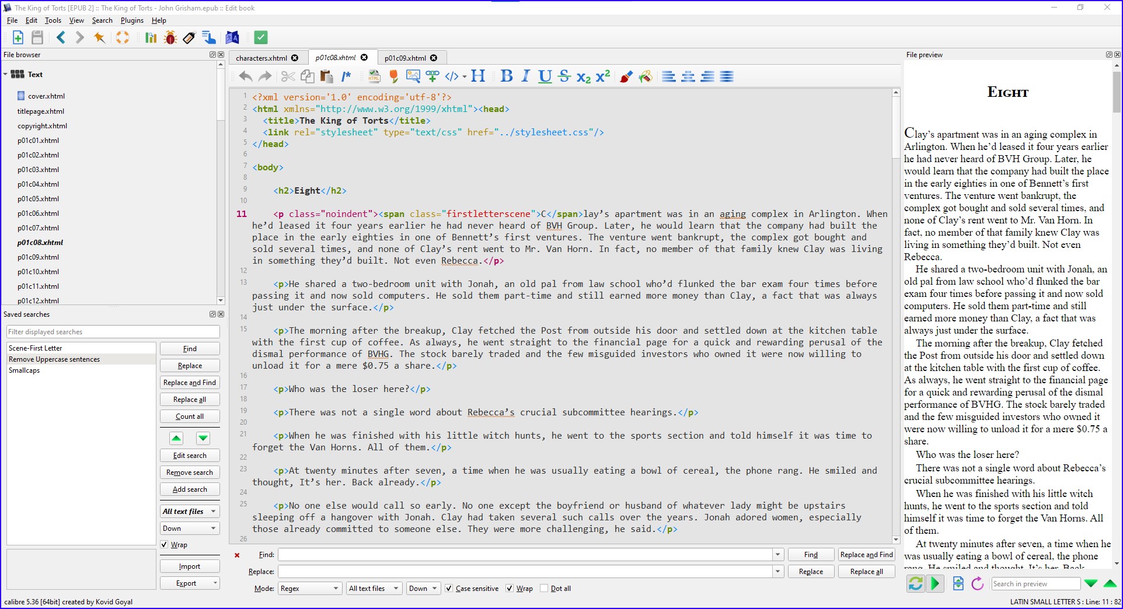Paste with the clipboard icon
The width and height of the screenshot is (1123, 609).
[x=326, y=76]
